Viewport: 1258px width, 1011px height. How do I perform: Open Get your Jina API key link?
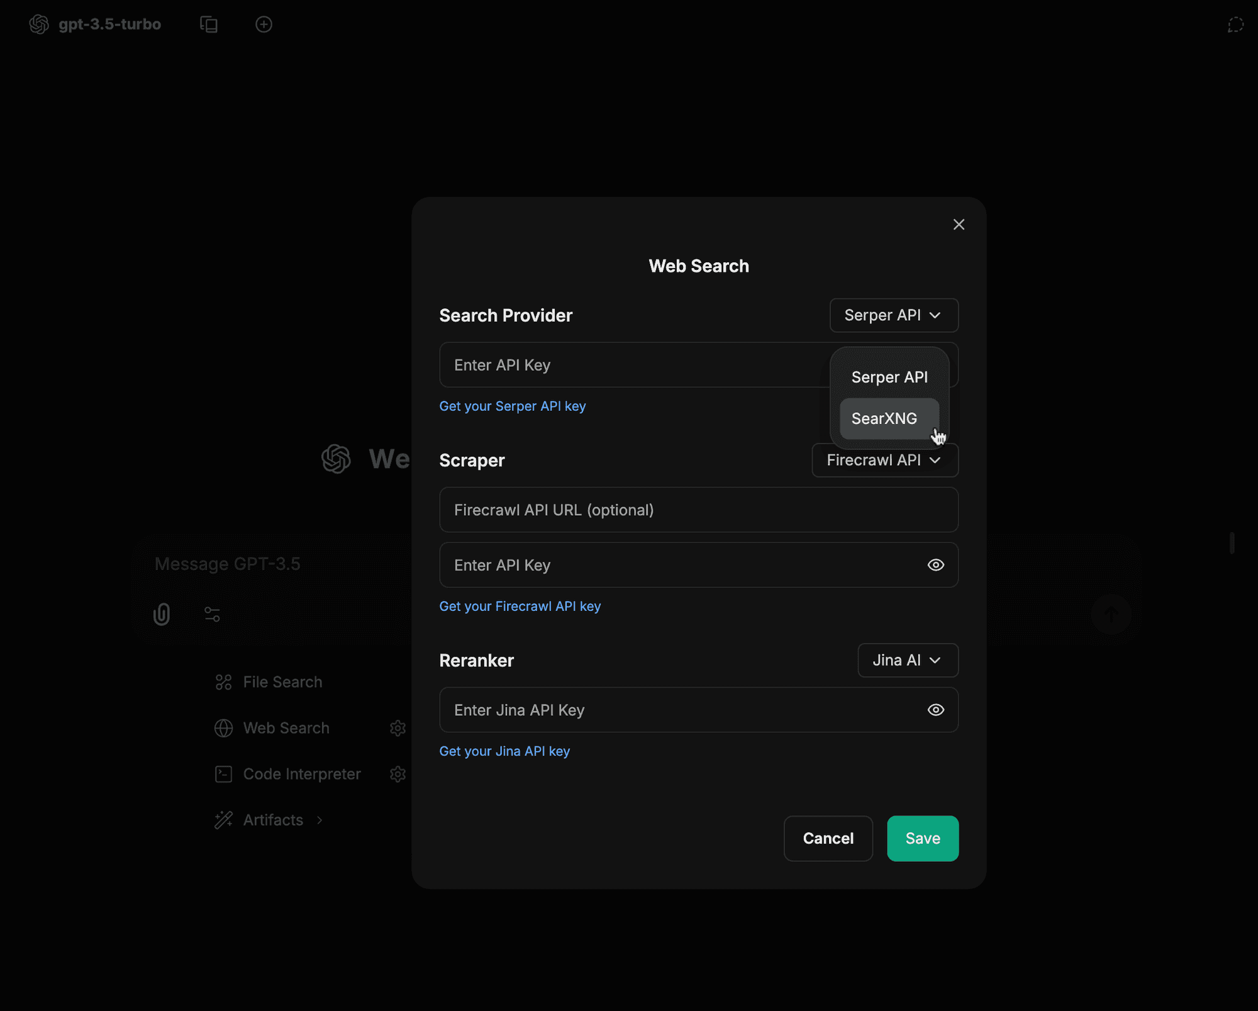pos(504,751)
